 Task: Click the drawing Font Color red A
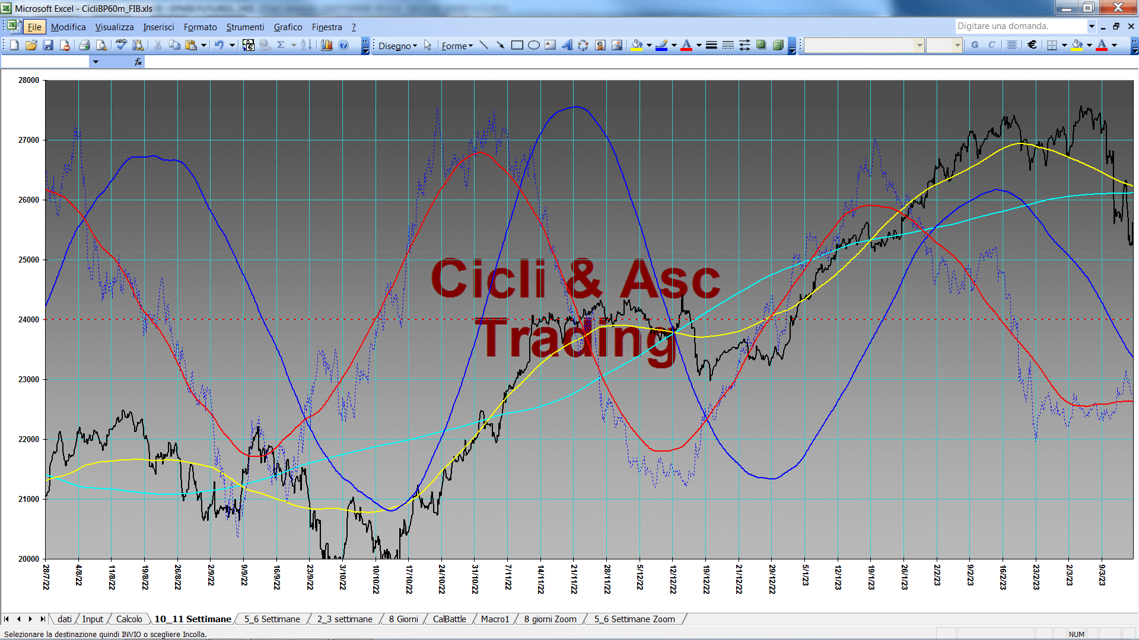pyautogui.click(x=686, y=45)
